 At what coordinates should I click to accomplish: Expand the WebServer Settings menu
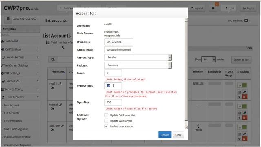tap(20, 65)
